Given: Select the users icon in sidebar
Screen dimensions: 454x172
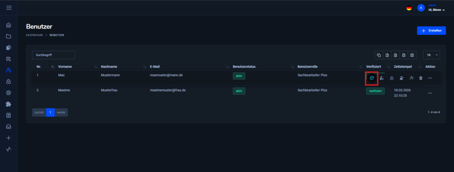Looking at the screenshot, I should click(9, 70).
